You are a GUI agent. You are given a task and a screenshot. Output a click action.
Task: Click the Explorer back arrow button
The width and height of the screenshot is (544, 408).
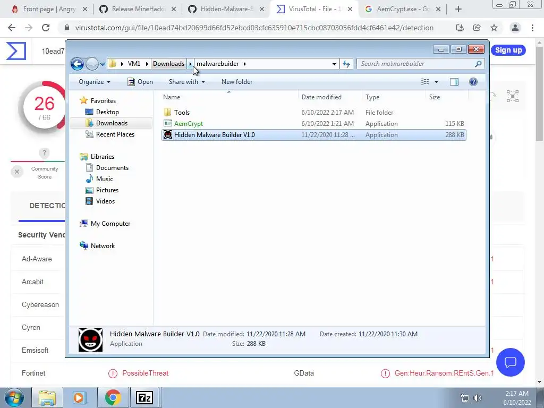[77, 64]
